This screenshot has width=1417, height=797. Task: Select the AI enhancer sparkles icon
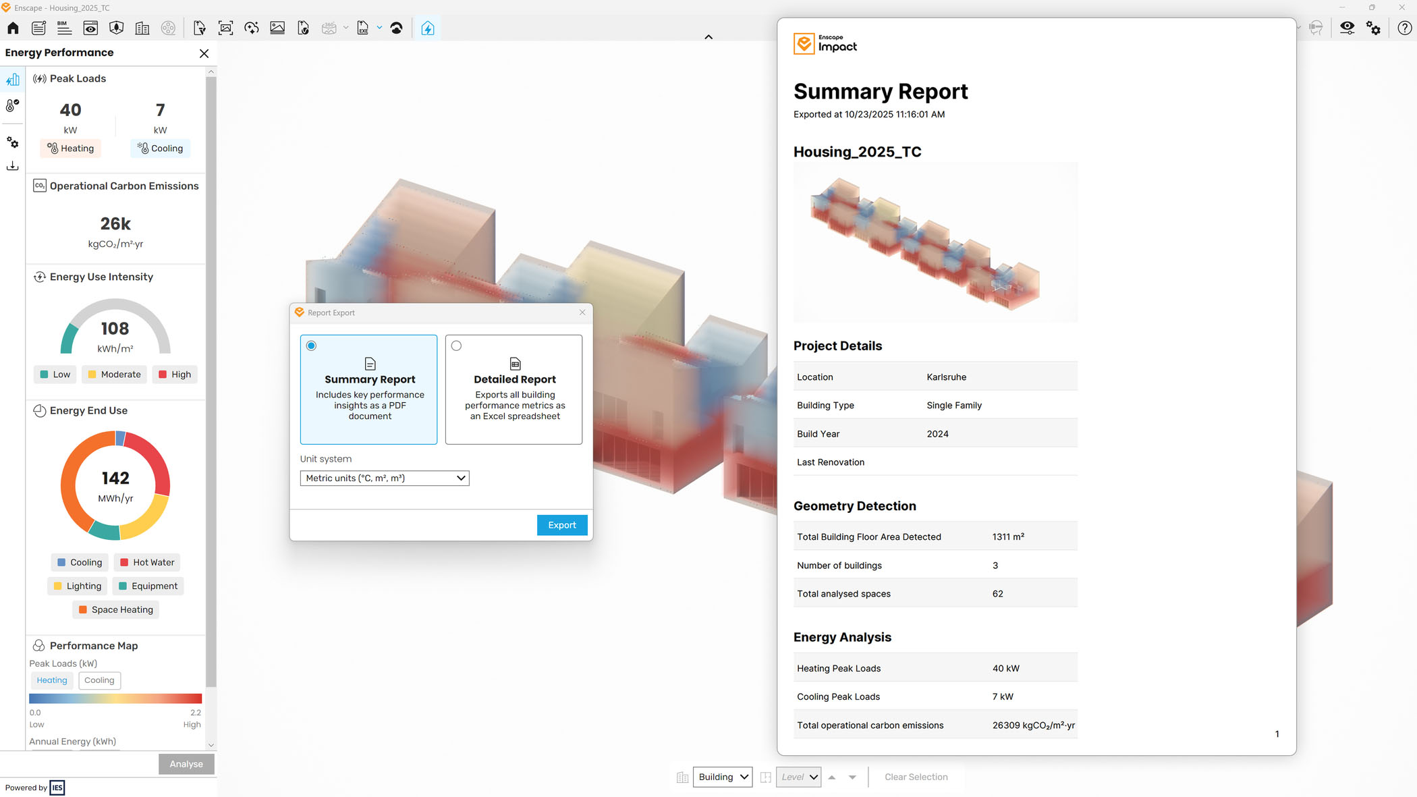click(x=252, y=28)
